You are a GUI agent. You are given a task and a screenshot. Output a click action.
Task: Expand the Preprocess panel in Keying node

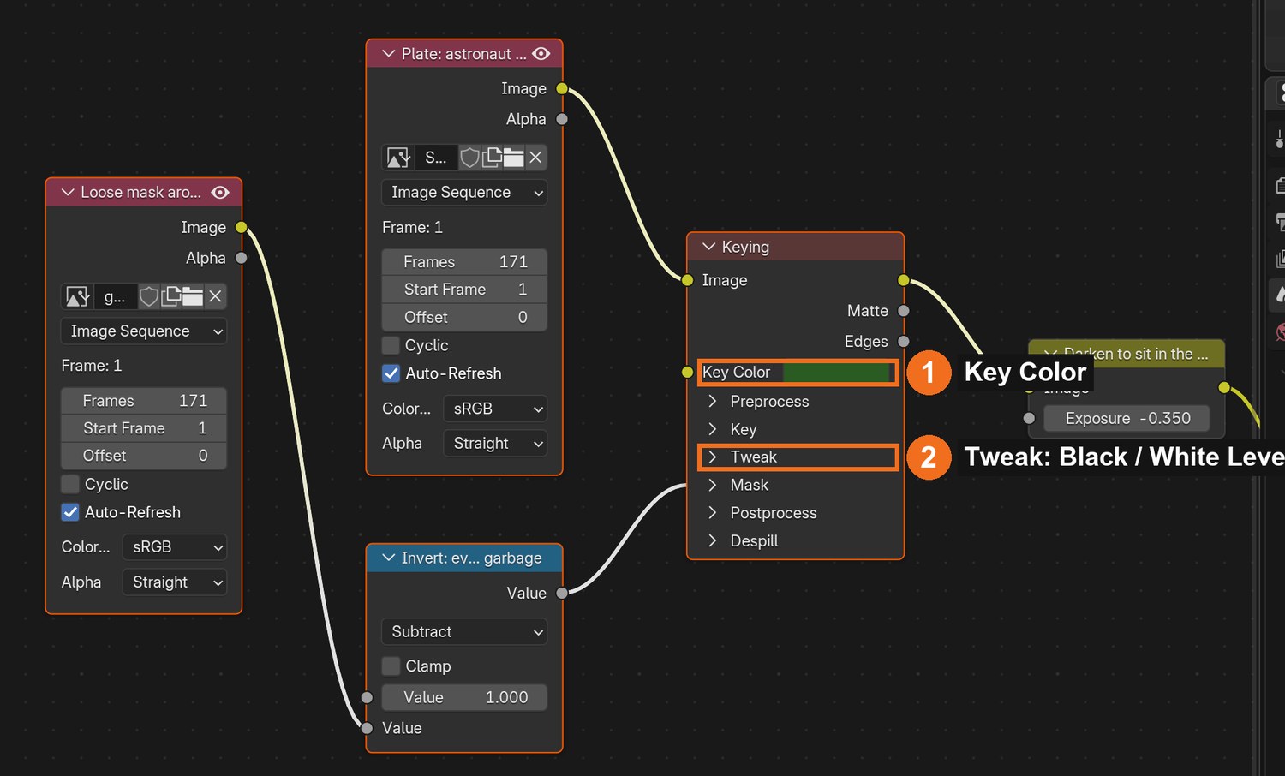click(x=712, y=401)
